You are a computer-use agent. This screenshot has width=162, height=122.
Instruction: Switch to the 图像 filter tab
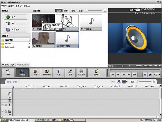73,11
